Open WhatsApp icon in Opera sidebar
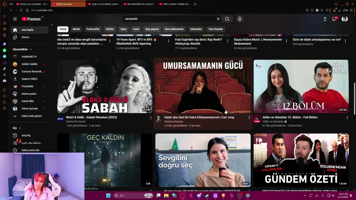The height and width of the screenshot is (200, 356). (x=4, y=50)
